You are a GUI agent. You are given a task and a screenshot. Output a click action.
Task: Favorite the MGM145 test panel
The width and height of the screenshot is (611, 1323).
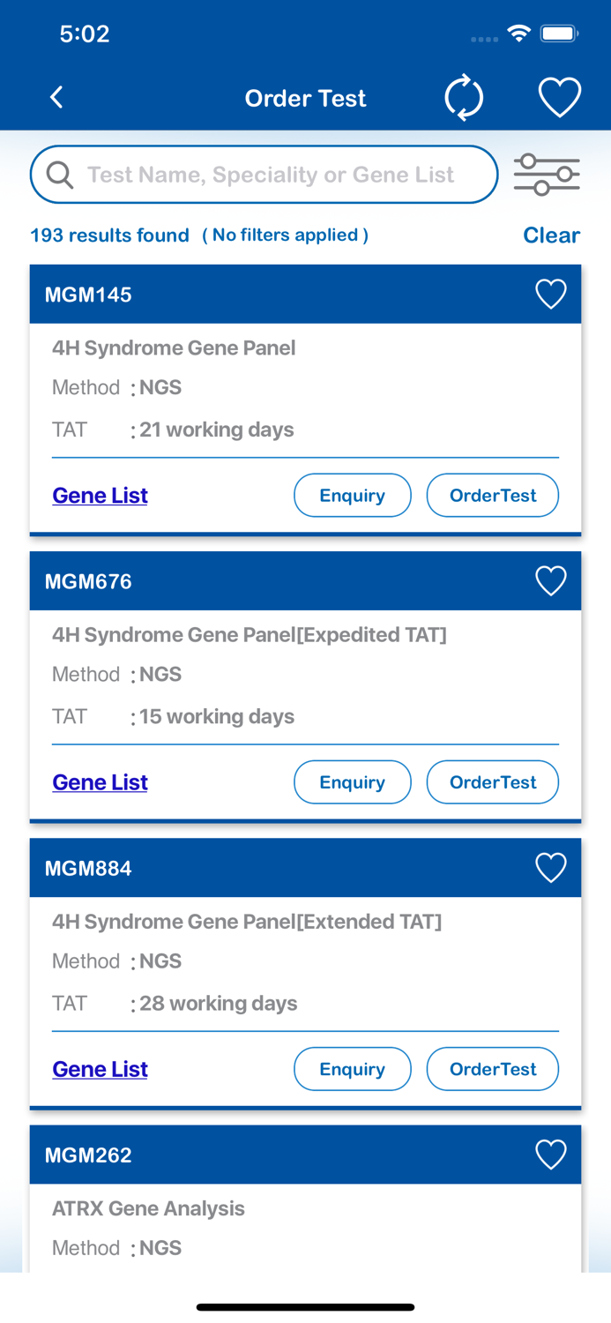pos(550,294)
